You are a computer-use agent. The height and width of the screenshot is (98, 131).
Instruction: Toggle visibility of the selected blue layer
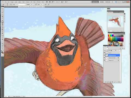tap(104, 55)
